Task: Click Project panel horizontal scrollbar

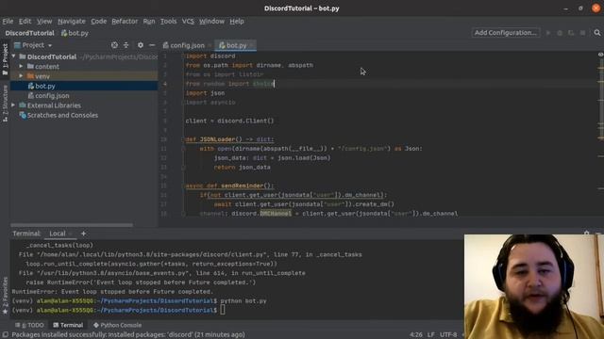Action: click(x=72, y=225)
